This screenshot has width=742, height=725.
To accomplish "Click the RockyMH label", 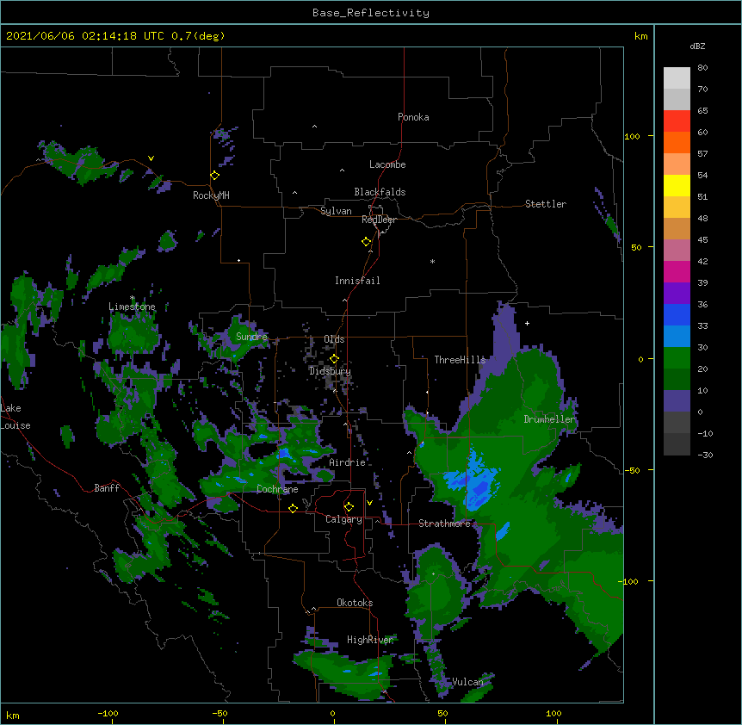I will [x=211, y=195].
